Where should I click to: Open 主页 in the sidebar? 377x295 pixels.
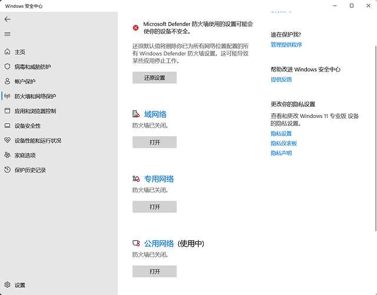19,52
